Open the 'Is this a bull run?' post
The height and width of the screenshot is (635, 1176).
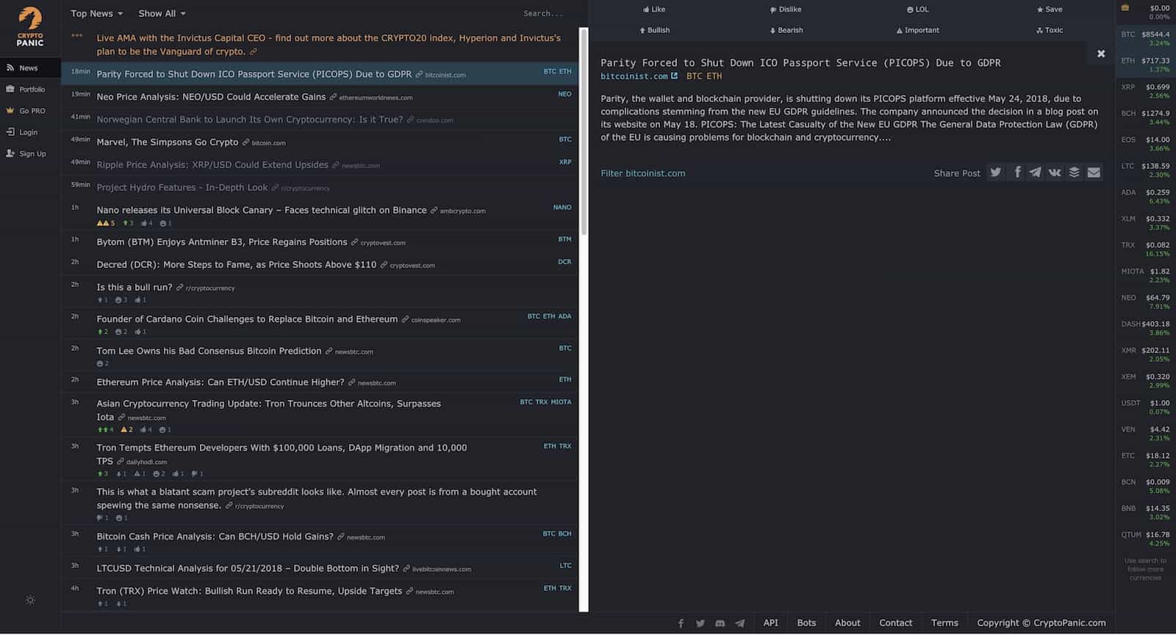click(x=135, y=287)
